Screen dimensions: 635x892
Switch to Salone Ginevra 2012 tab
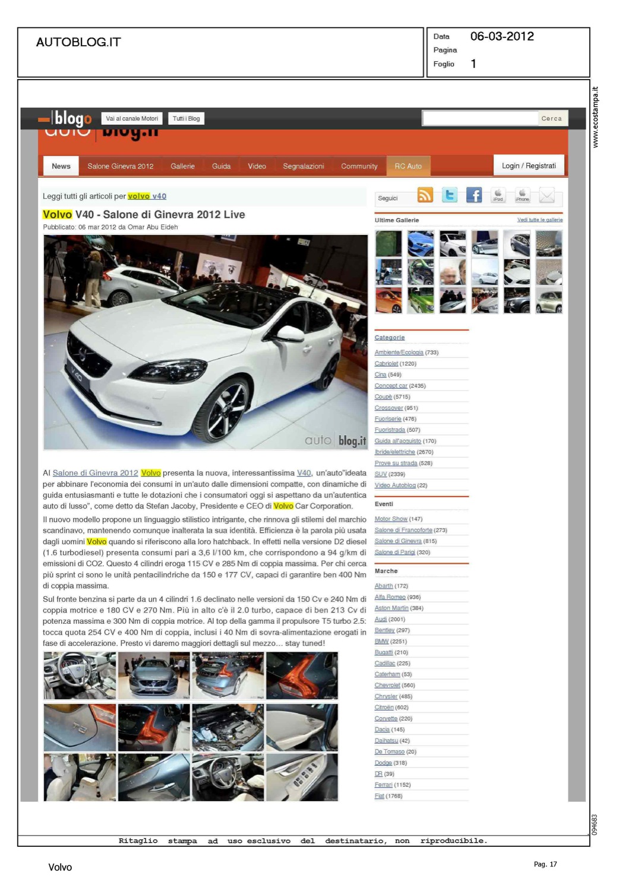(121, 166)
